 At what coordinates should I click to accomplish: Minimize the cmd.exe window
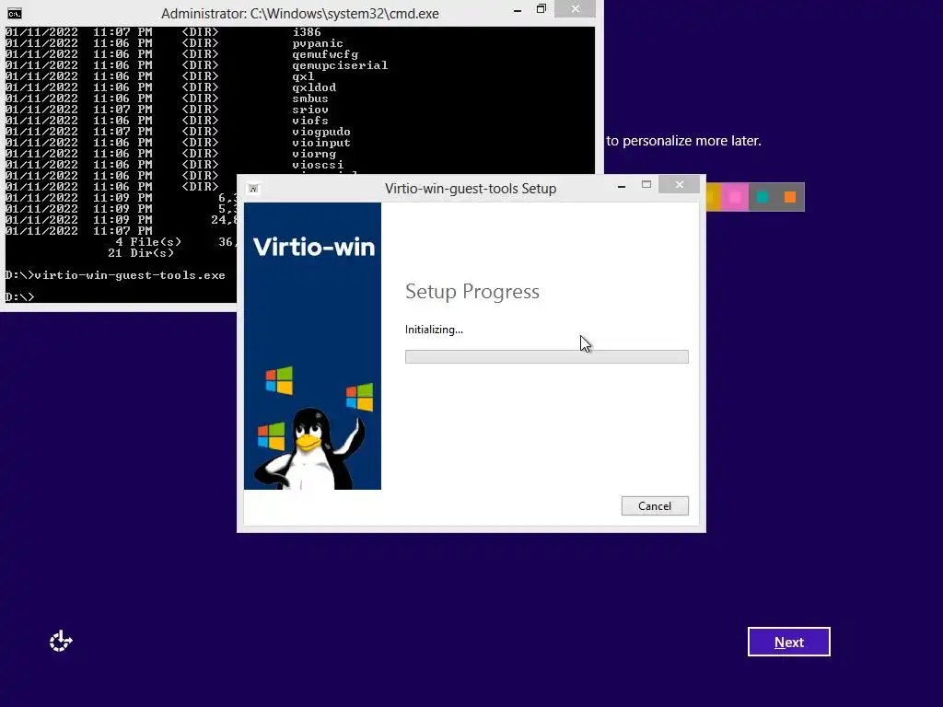click(x=518, y=11)
